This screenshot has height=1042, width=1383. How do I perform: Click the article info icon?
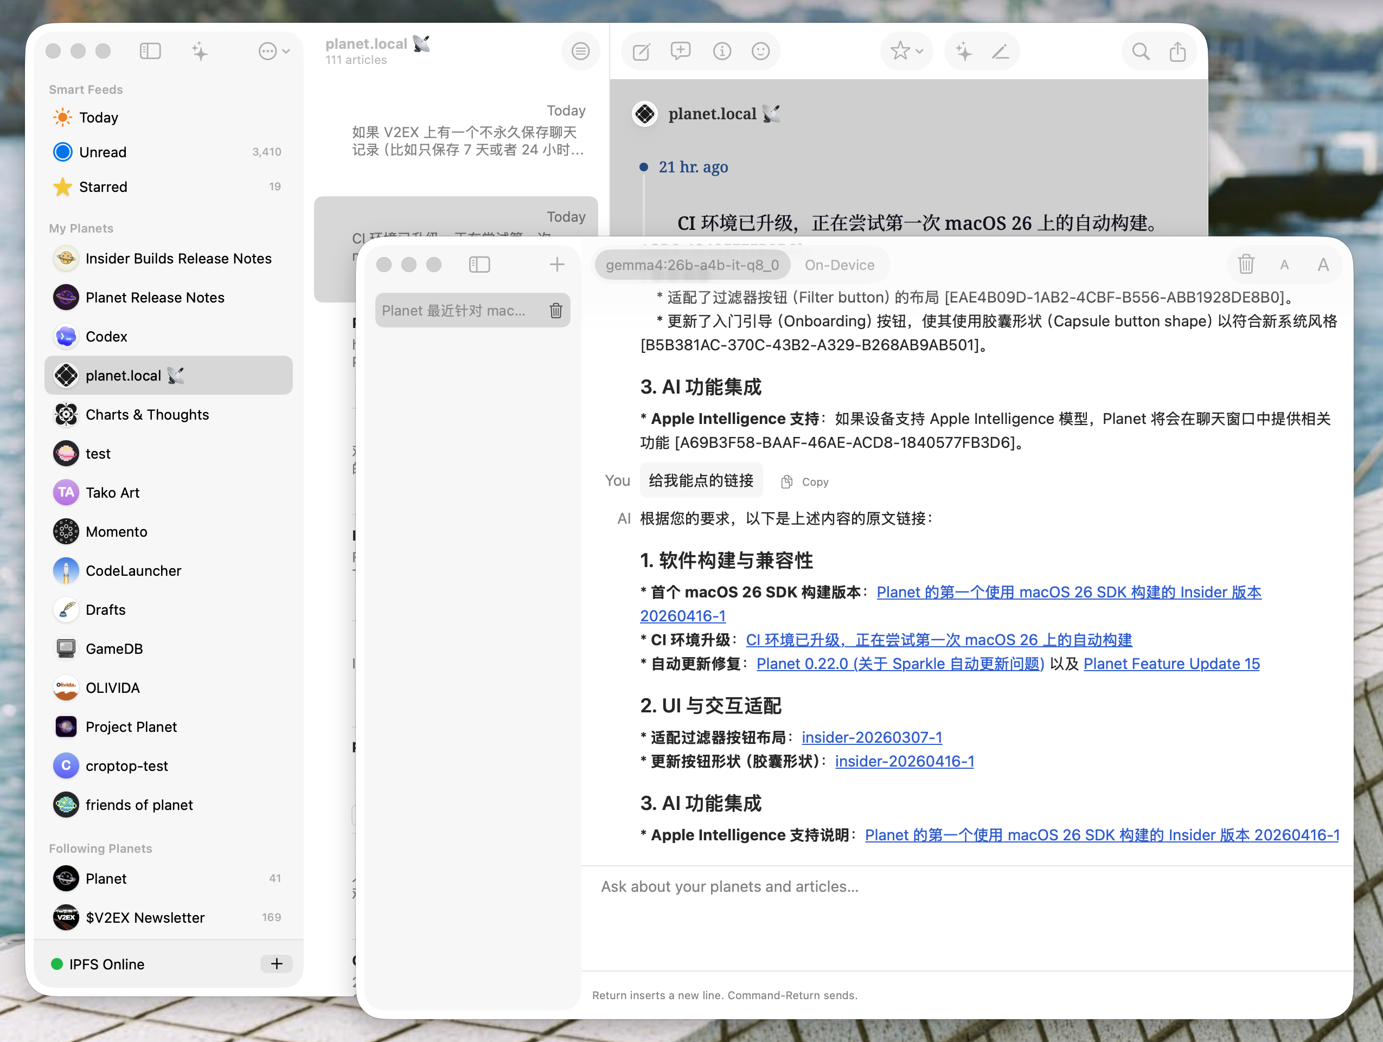coord(721,52)
